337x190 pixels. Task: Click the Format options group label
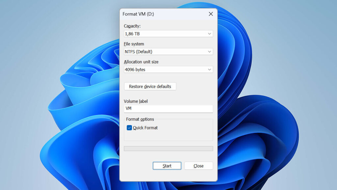pyautogui.click(x=140, y=119)
